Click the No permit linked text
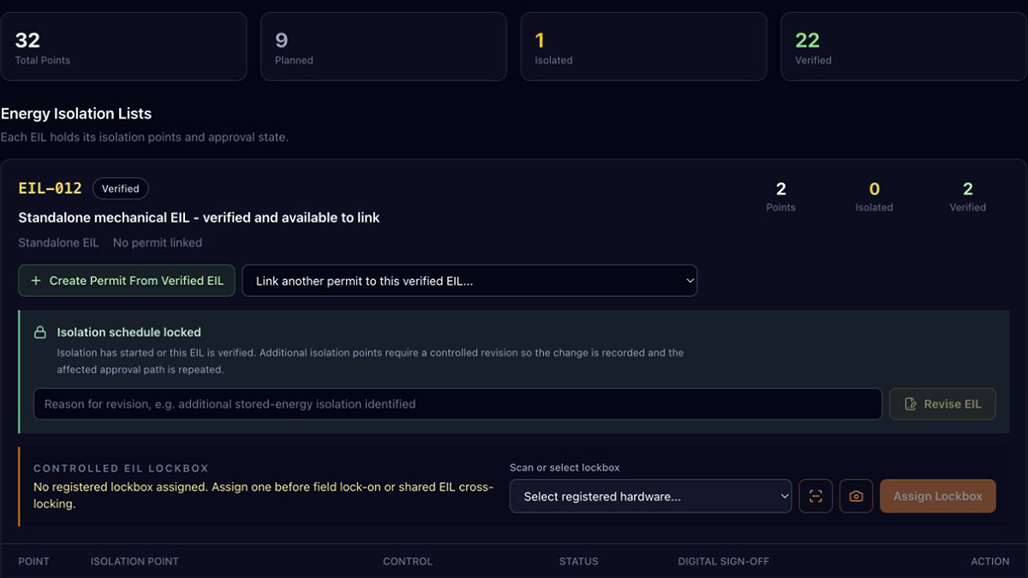Viewport: 1028px width, 578px height. pyautogui.click(x=158, y=242)
